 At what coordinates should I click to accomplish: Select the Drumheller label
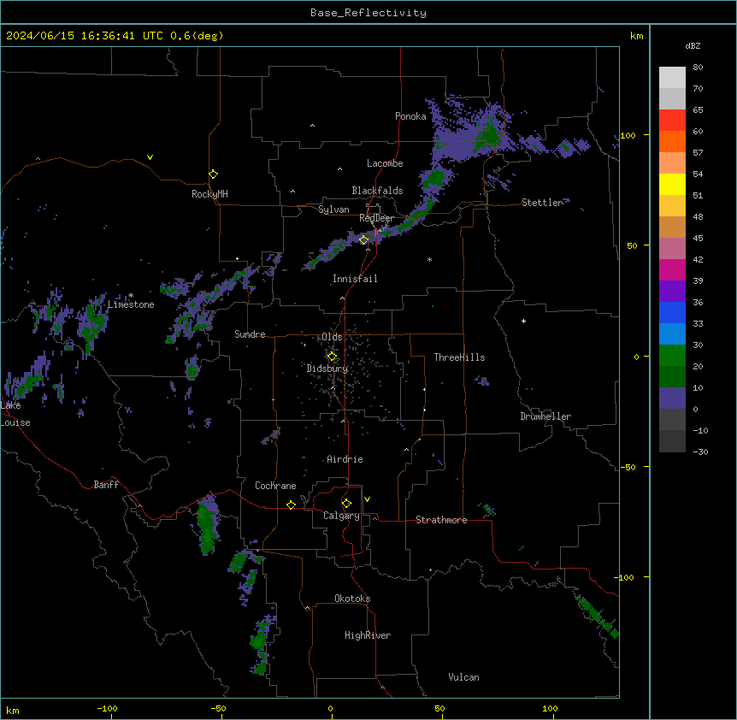click(545, 416)
